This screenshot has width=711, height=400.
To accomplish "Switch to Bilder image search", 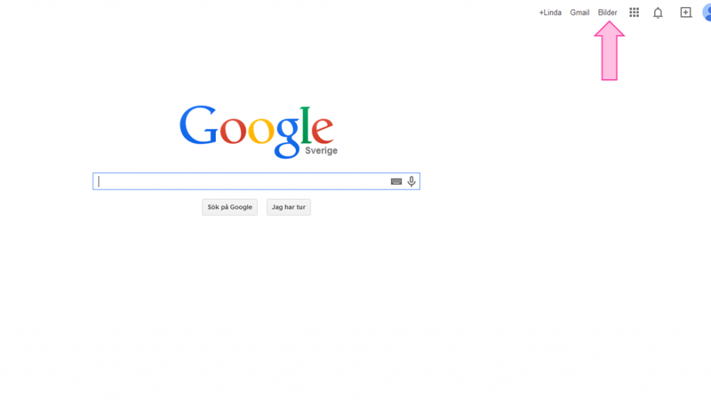I will pyautogui.click(x=607, y=12).
